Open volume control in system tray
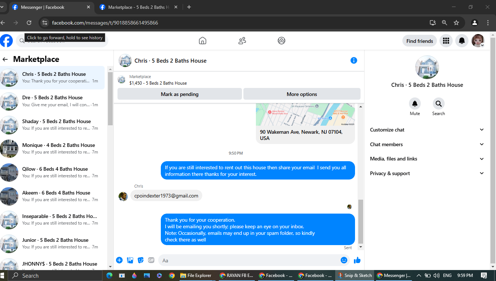 click(436, 276)
